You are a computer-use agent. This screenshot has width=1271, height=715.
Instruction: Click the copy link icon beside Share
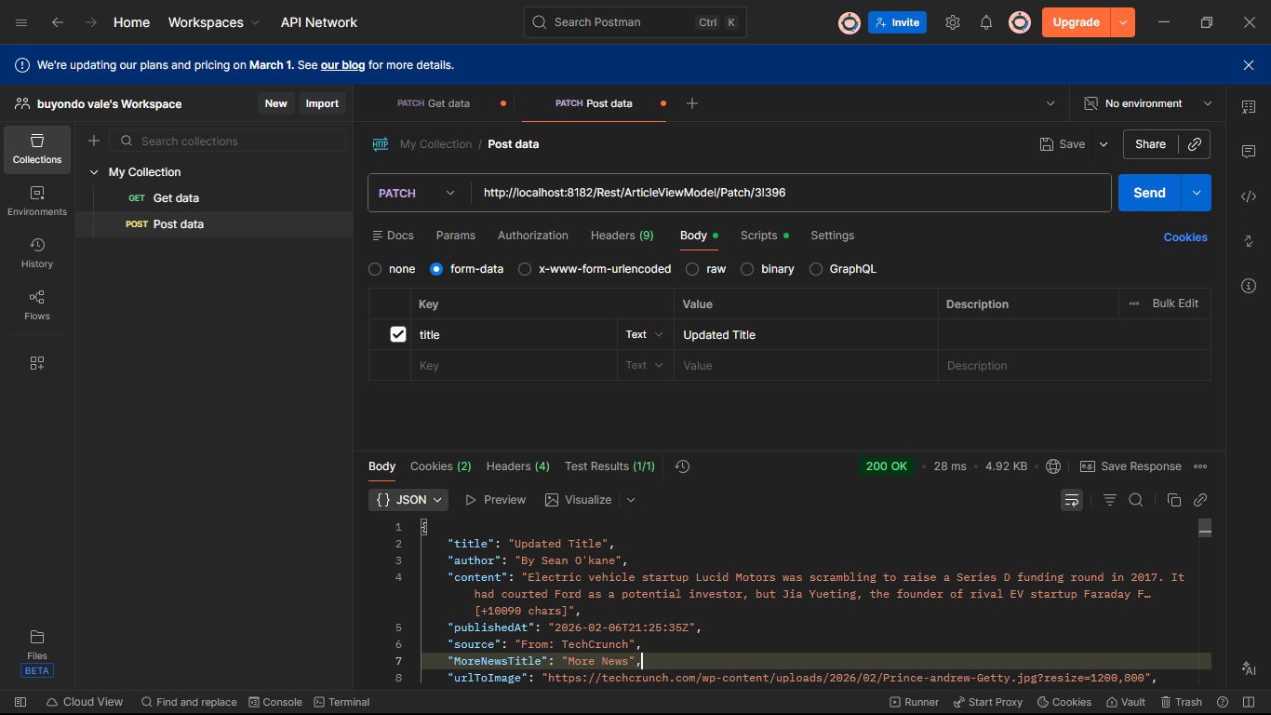tap(1194, 144)
